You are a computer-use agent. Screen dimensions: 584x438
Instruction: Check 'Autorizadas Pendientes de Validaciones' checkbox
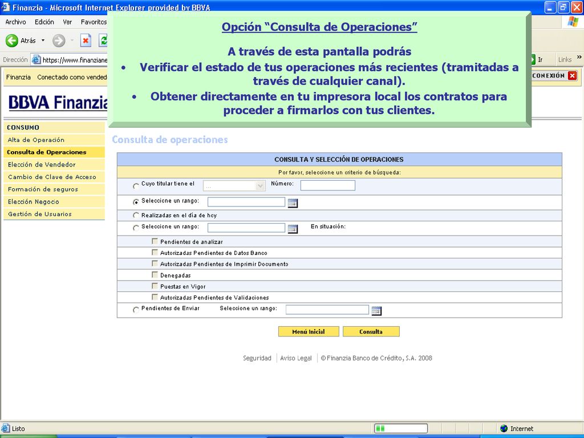(155, 297)
